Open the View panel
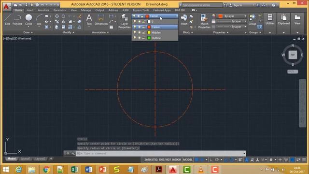Viewport: 309px width, 174px height. pos(297,19)
